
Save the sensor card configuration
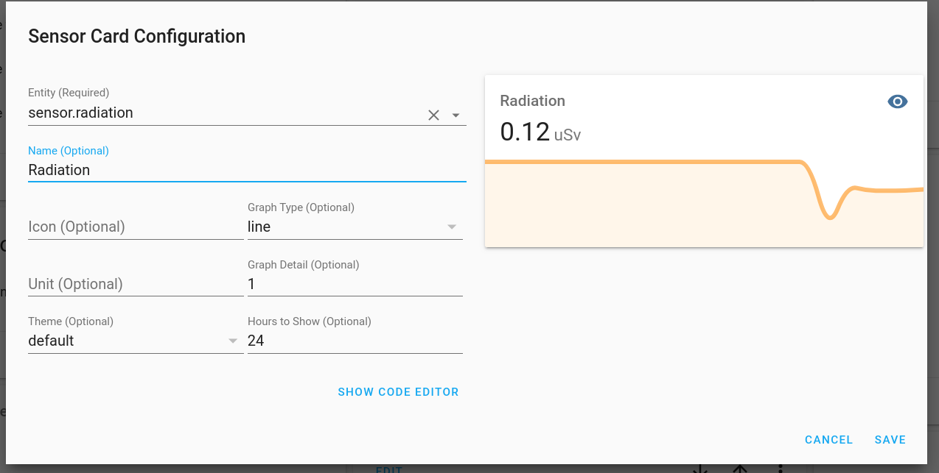coord(890,440)
